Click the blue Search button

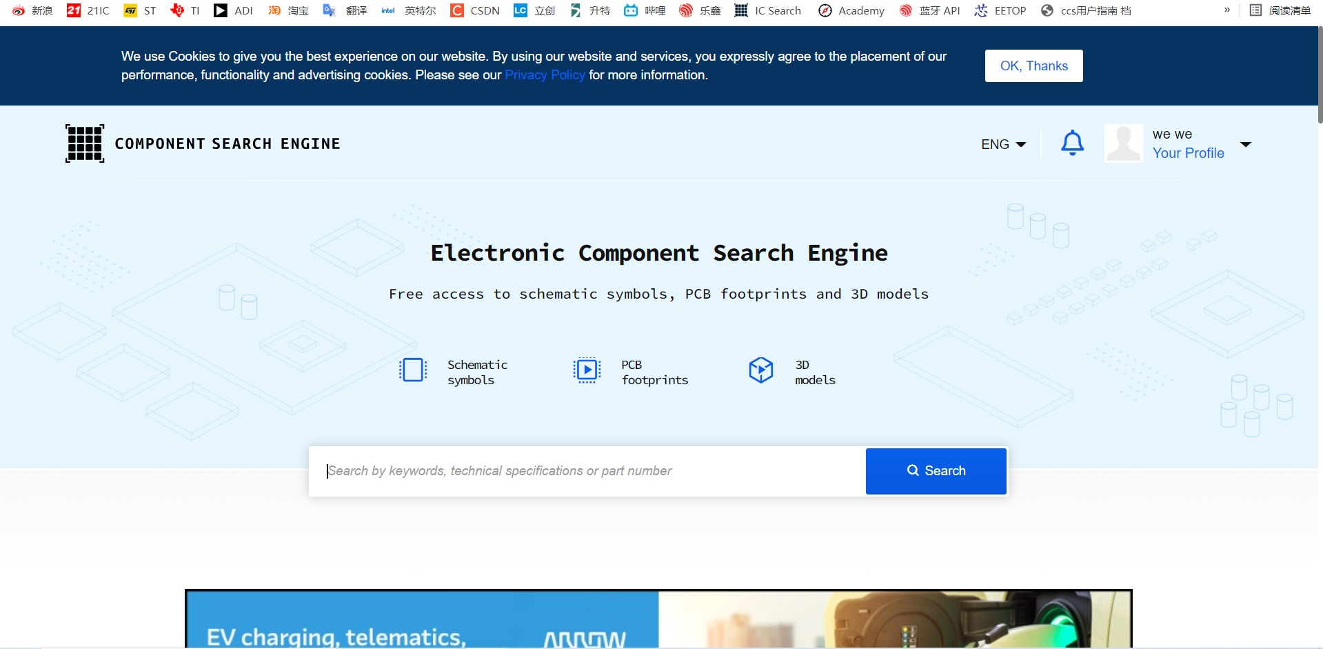pos(936,470)
